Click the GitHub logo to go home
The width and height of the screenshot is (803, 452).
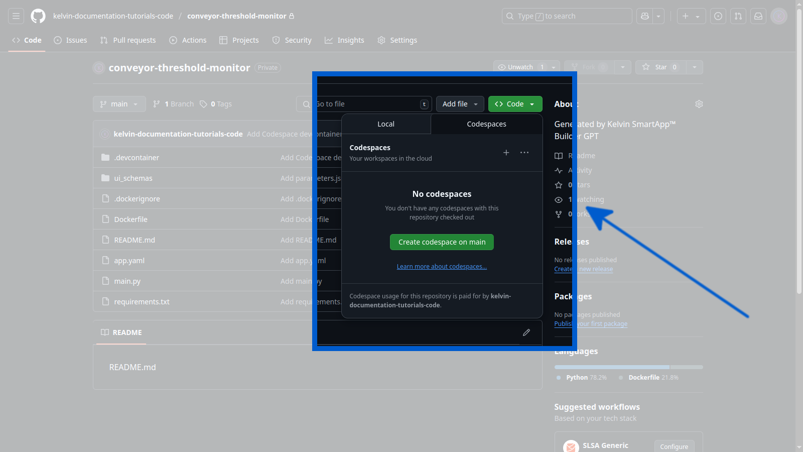click(38, 16)
